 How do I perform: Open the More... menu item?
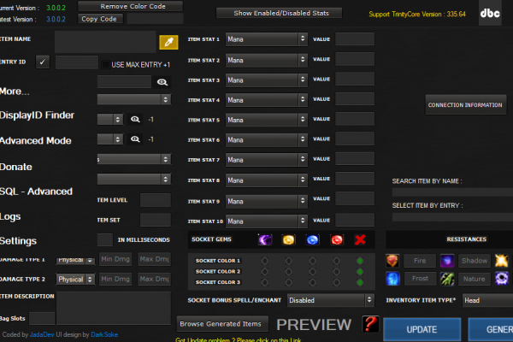point(15,91)
